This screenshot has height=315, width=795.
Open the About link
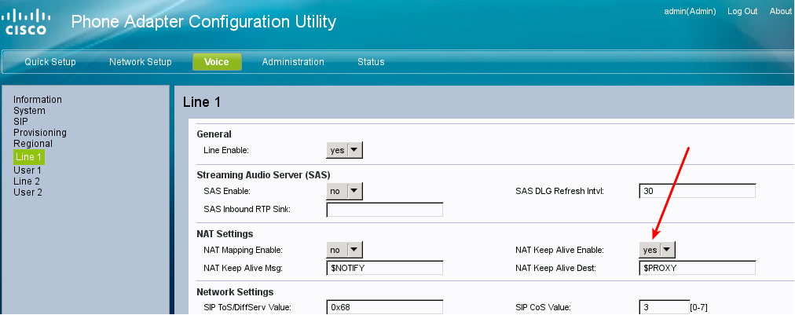[780, 11]
